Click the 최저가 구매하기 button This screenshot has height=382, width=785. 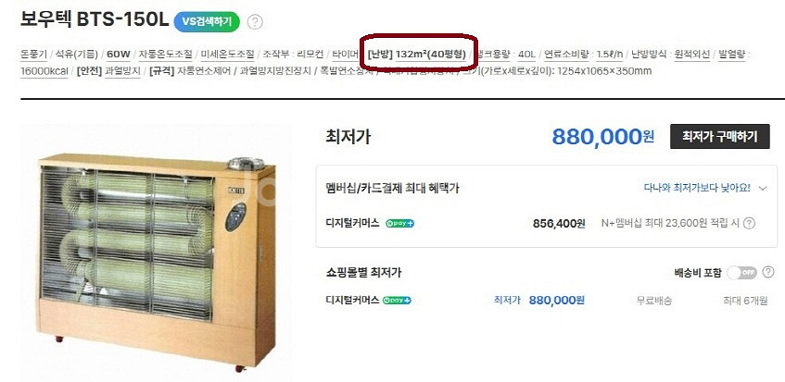[720, 136]
